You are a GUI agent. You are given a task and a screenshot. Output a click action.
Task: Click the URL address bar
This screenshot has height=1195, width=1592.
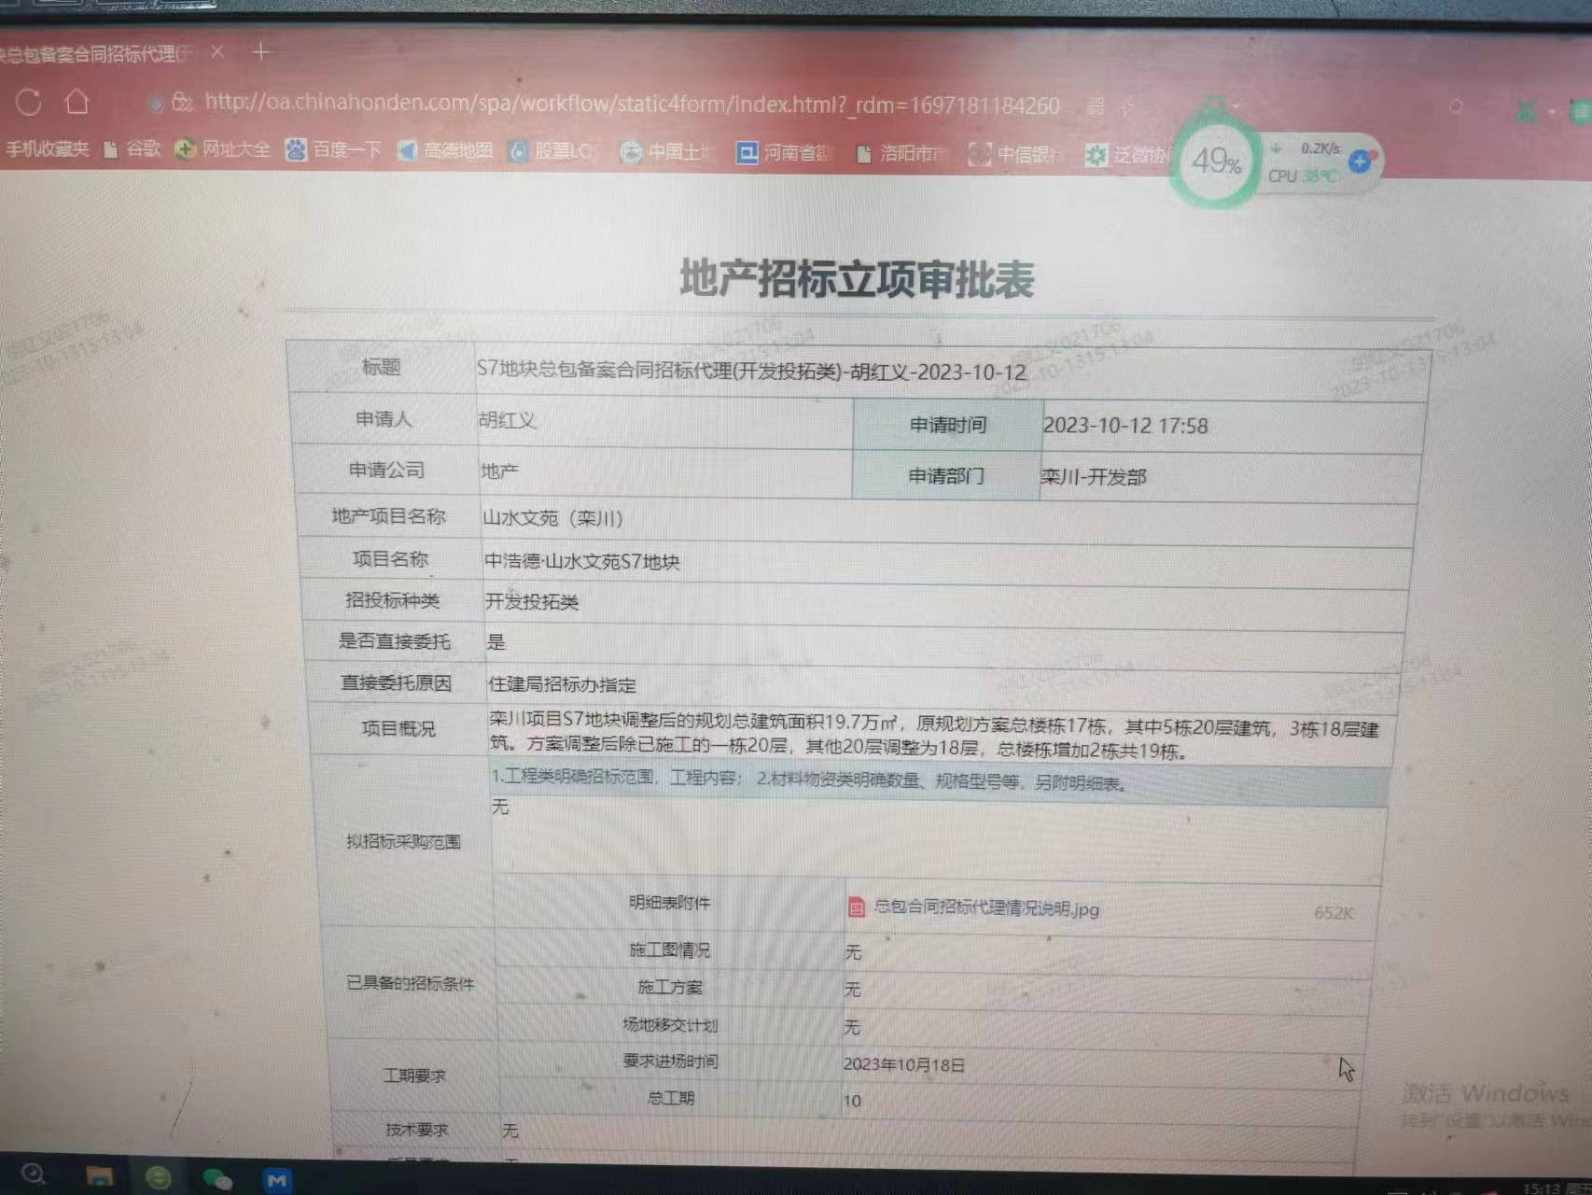[x=631, y=104]
